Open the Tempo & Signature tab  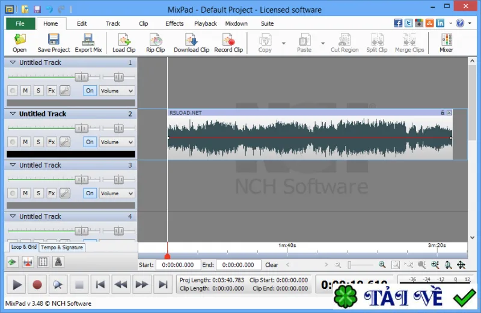[62, 248]
